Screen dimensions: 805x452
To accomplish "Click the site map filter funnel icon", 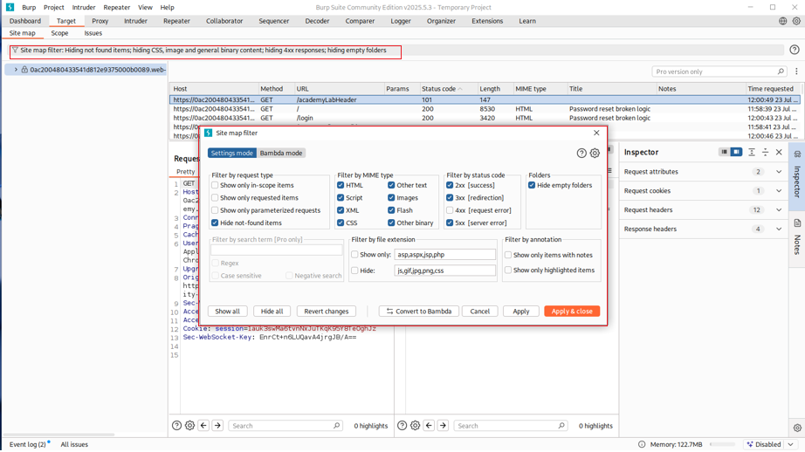I will coord(15,51).
